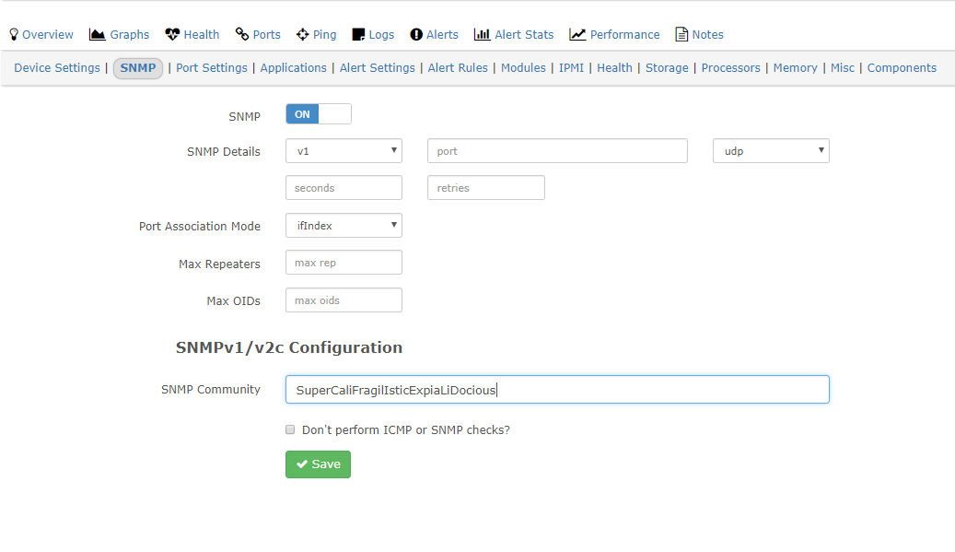Viewport: 955px width, 552px height.
Task: Click the Alert Stats bar chart icon
Action: pyautogui.click(x=483, y=35)
